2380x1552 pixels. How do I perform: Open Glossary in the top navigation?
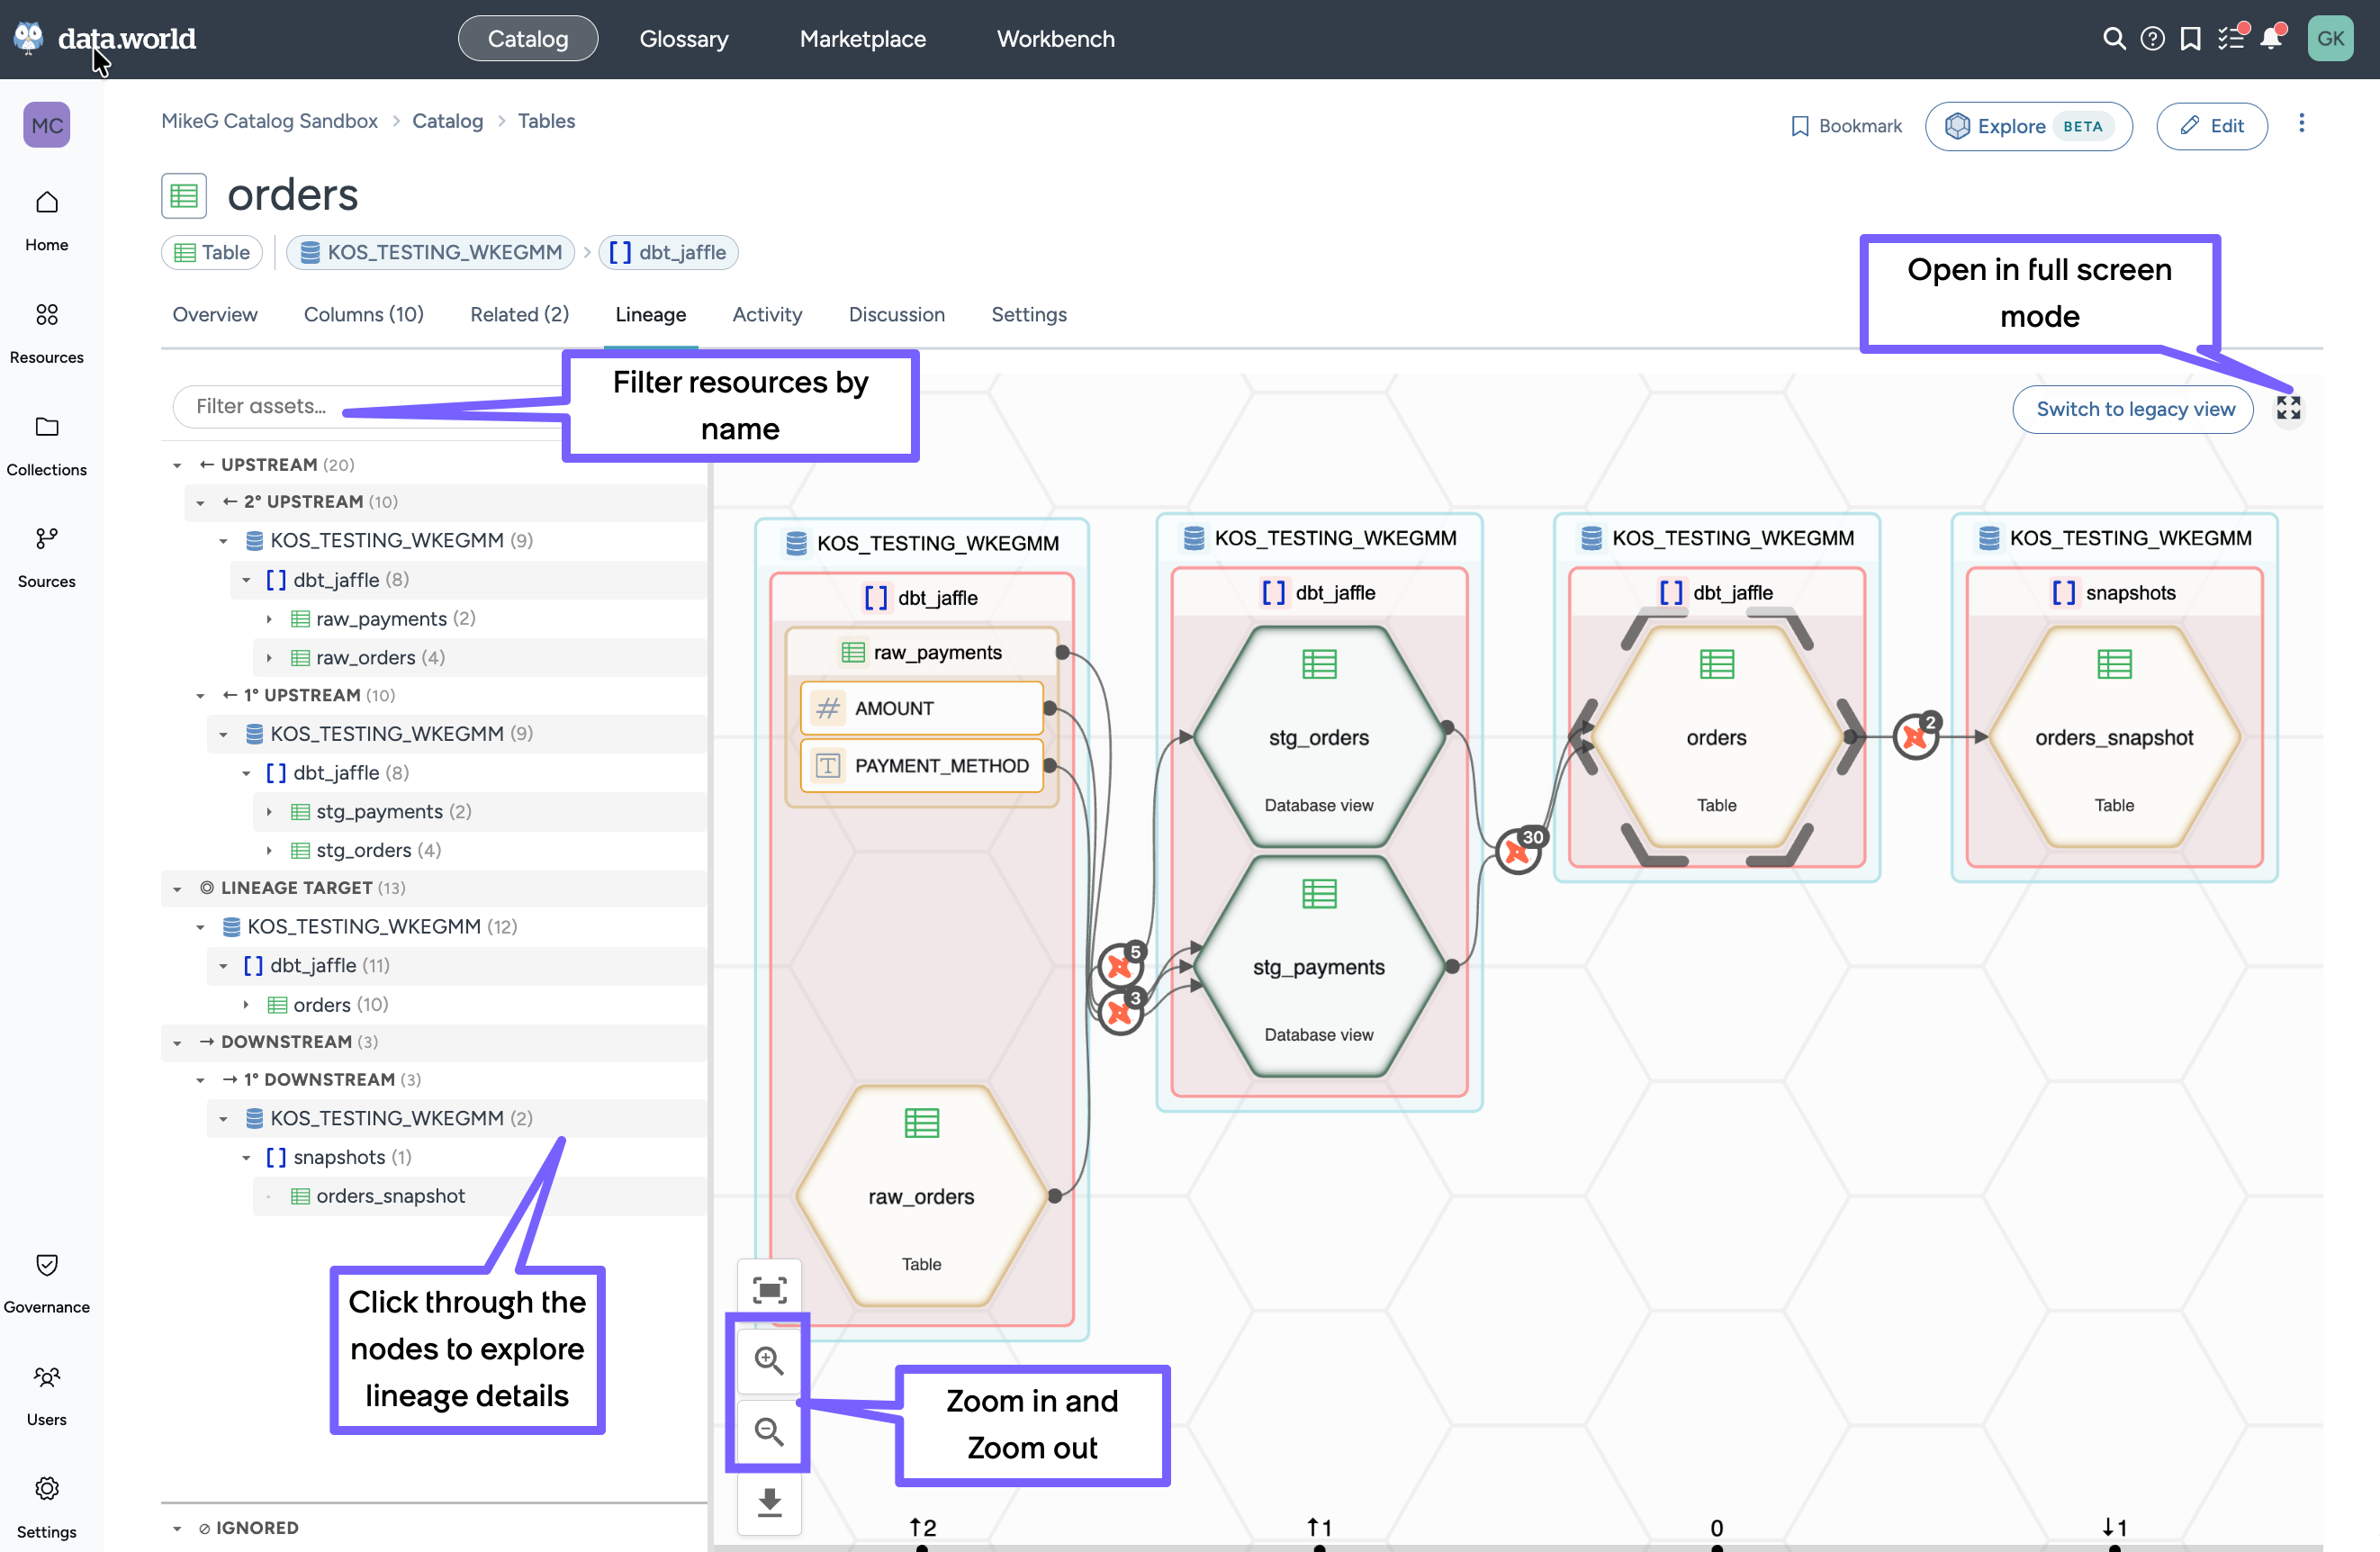(x=684, y=39)
